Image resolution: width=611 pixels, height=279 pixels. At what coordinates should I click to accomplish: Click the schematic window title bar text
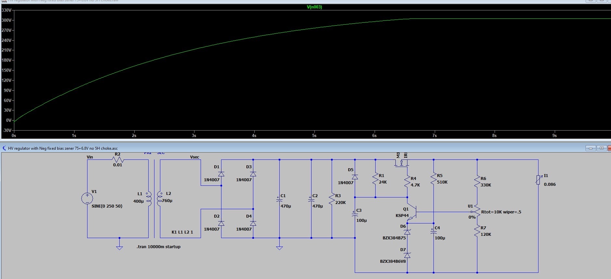pos(63,148)
